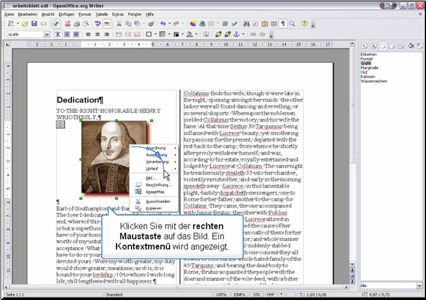Toggle EINFG insert mode in status bar
426x300 pixels.
click(x=240, y=295)
